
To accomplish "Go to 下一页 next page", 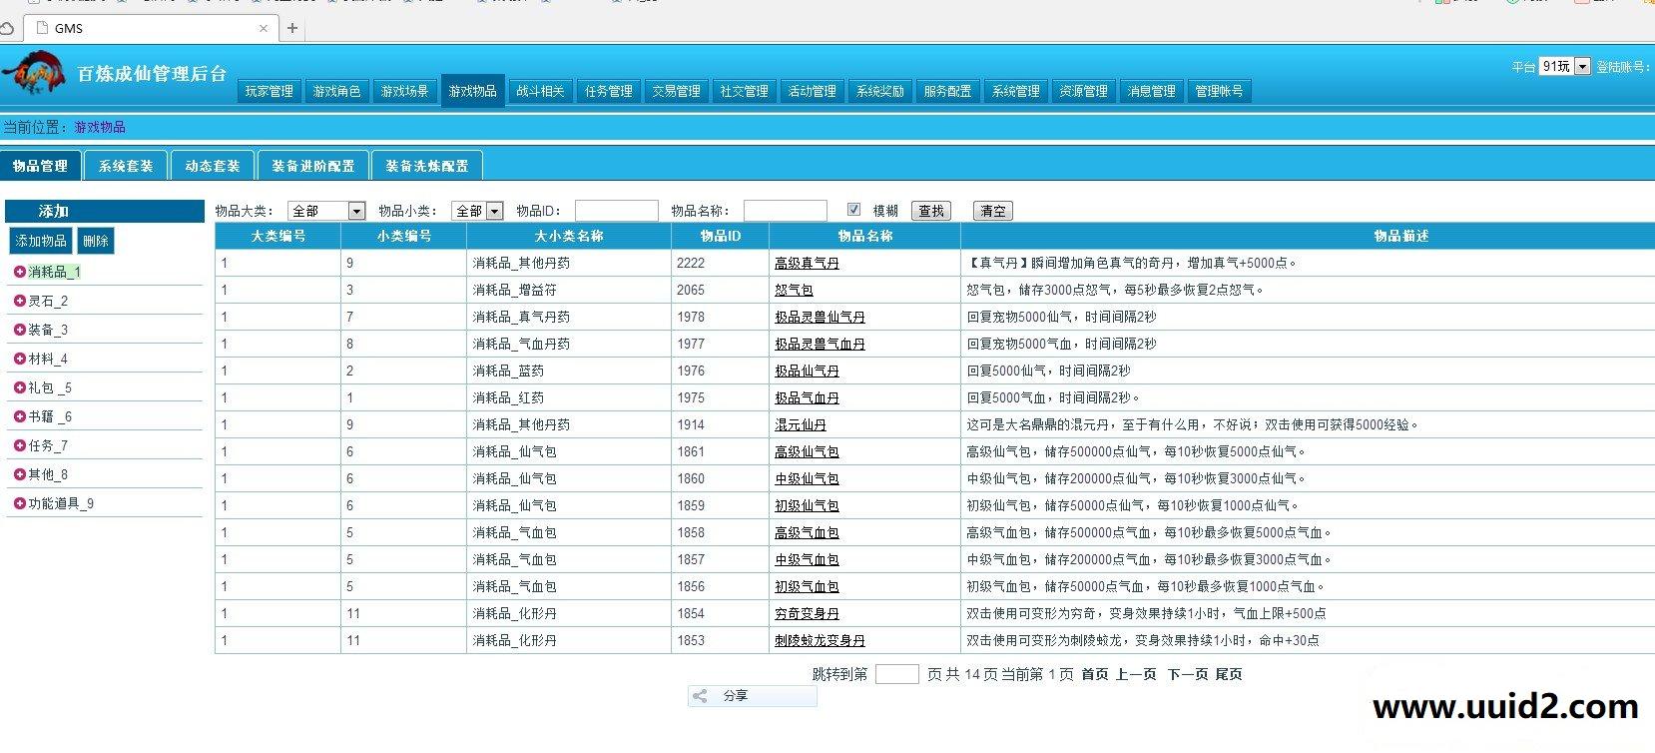I will [x=1188, y=674].
